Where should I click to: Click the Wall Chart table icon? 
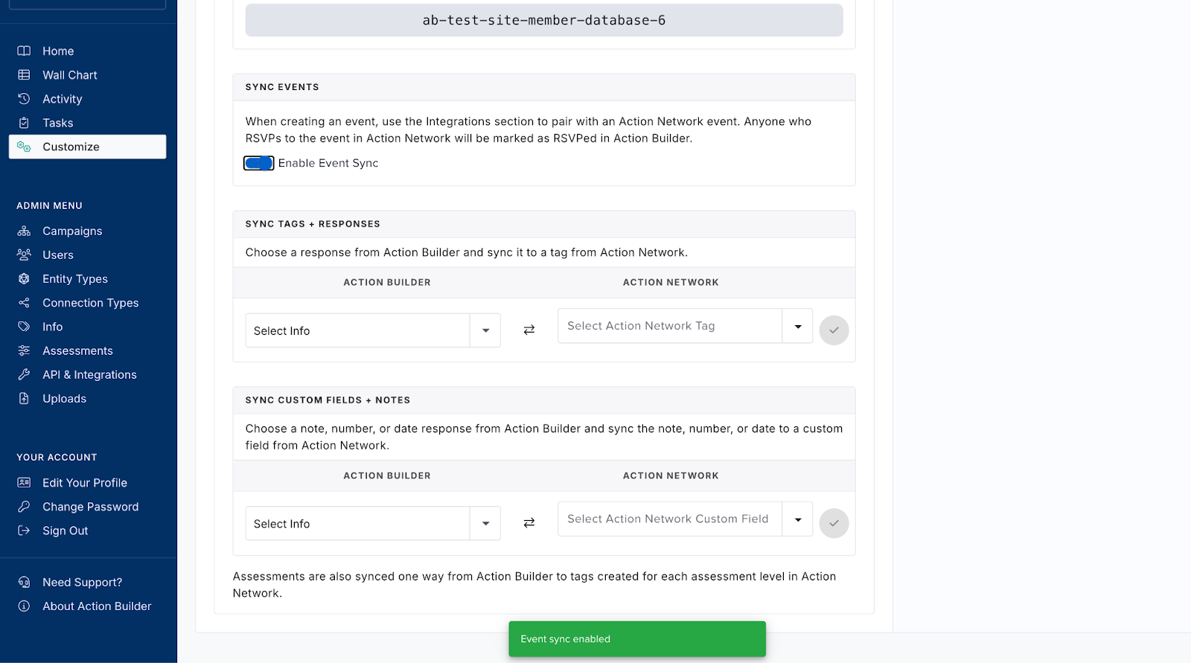click(24, 74)
